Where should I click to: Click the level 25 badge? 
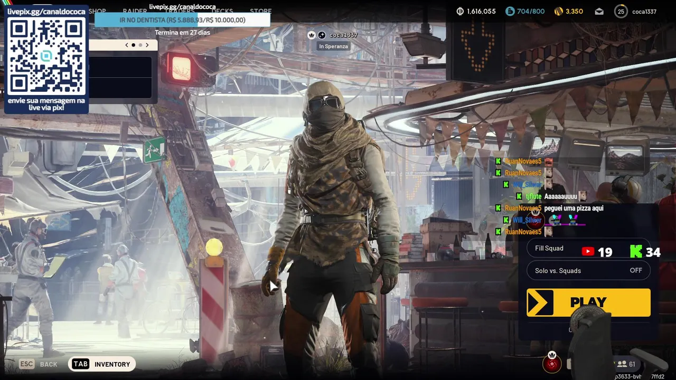(x=621, y=11)
